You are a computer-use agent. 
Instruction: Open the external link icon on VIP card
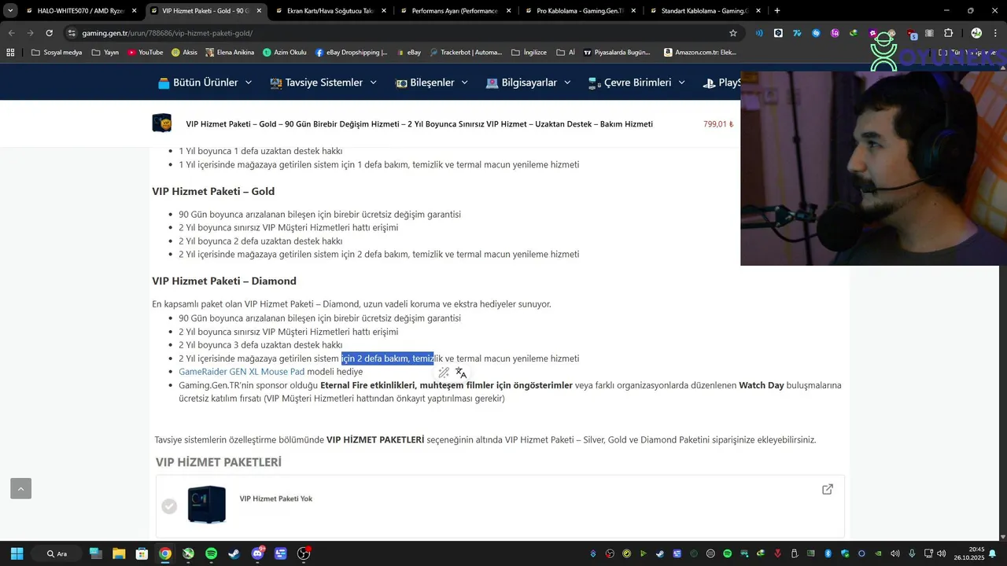click(x=828, y=489)
